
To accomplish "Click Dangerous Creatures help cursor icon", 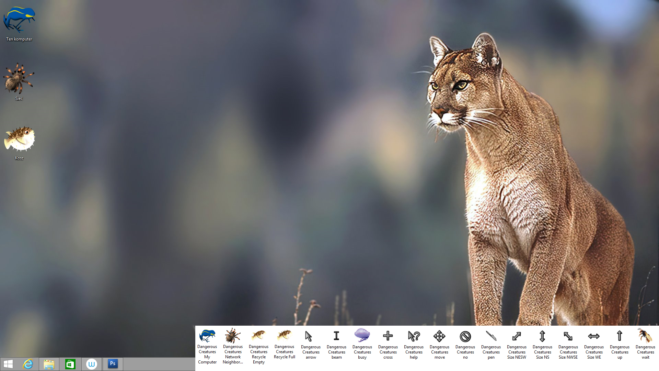I will (x=414, y=336).
